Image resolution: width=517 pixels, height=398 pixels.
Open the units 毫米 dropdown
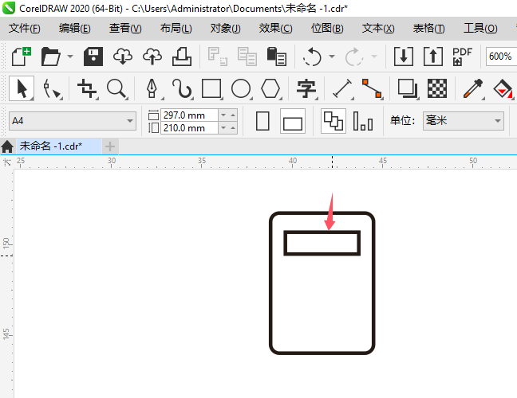pyautogui.click(x=464, y=121)
